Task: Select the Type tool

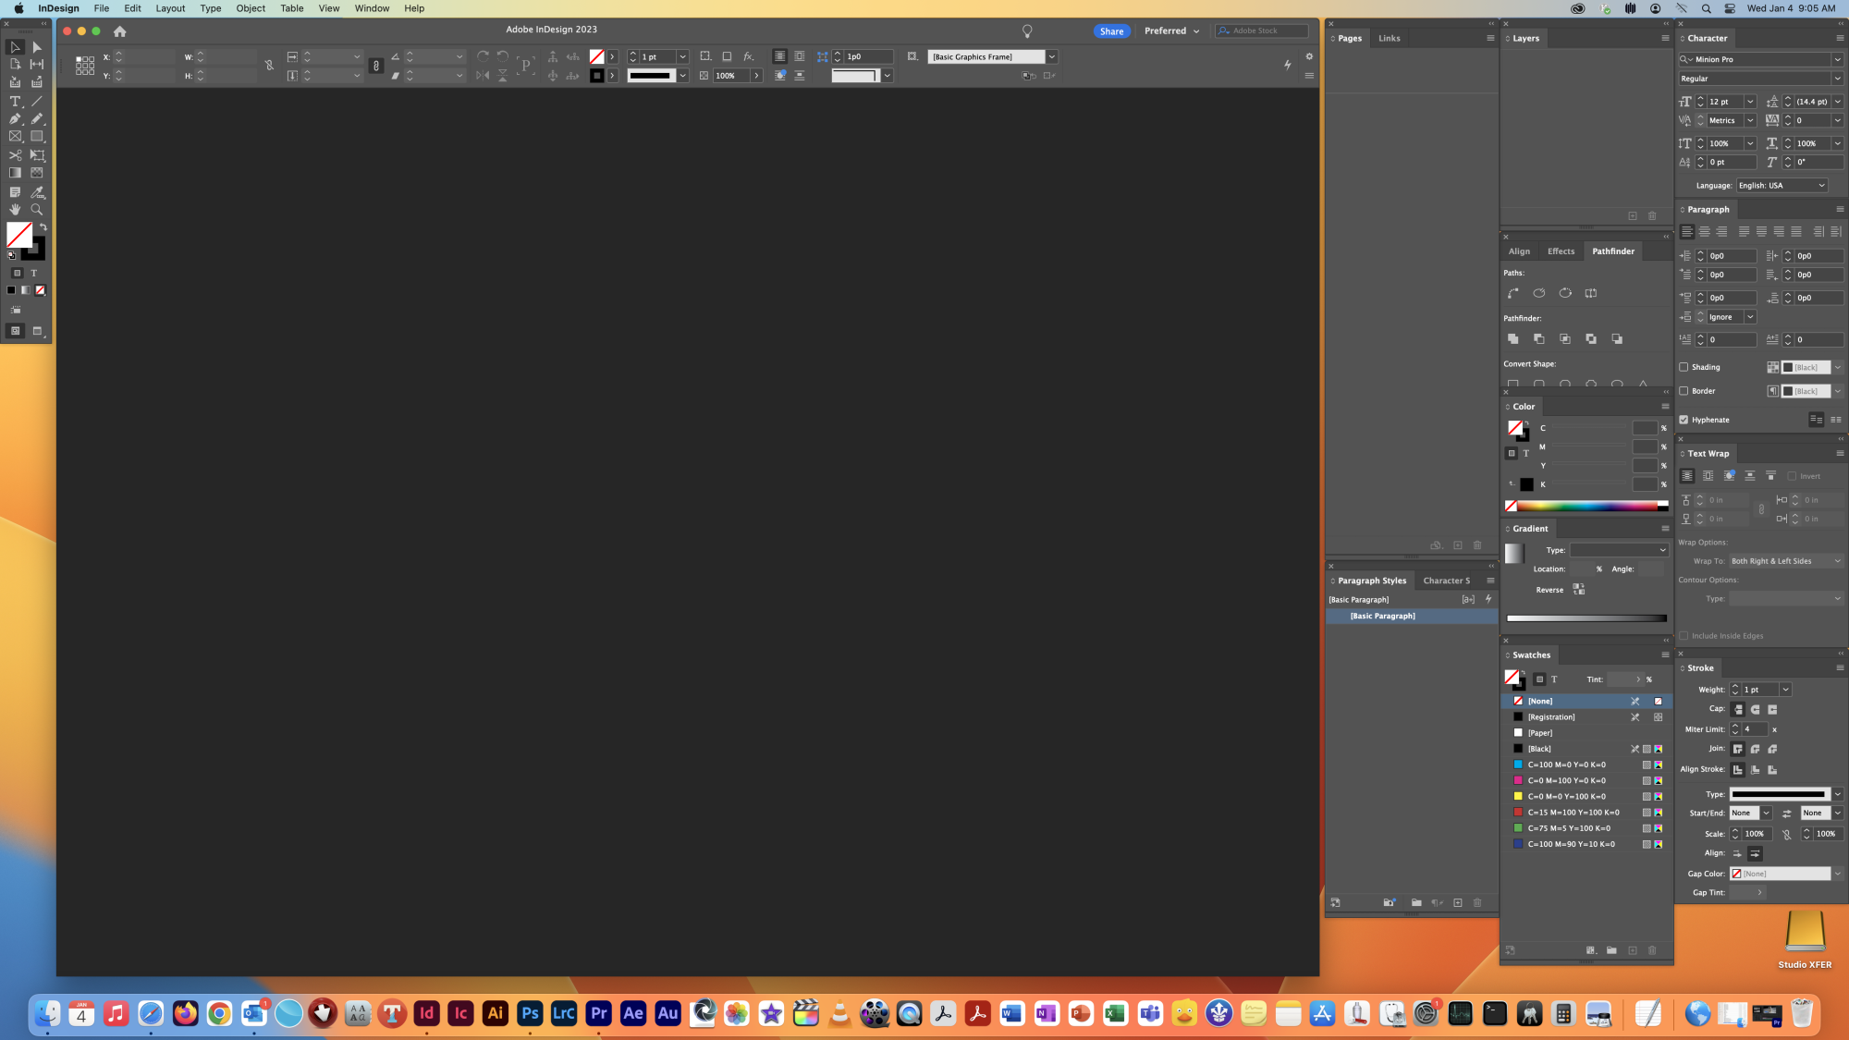Action: tap(15, 102)
